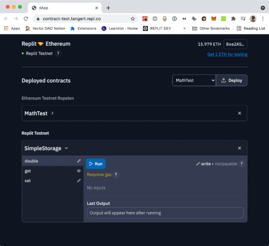Remove the SimpleStorage contract
The image size is (269, 246).
click(239, 148)
